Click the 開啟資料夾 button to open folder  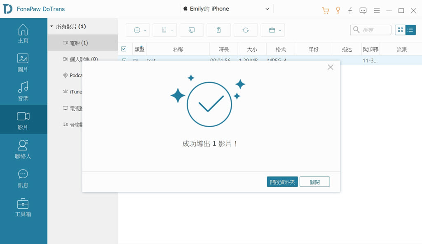point(282,181)
